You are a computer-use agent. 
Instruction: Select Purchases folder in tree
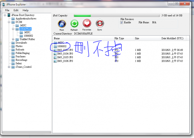coord(21,57)
